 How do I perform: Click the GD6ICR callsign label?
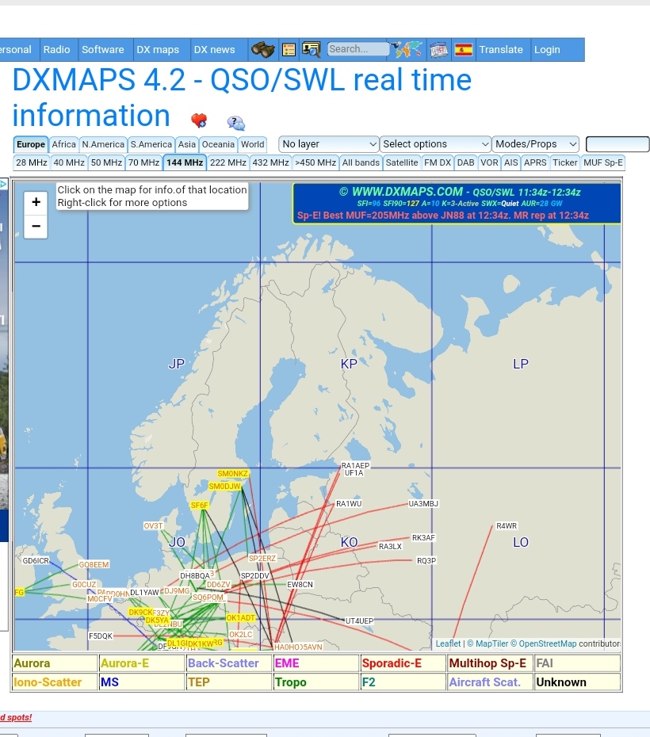[x=36, y=561]
